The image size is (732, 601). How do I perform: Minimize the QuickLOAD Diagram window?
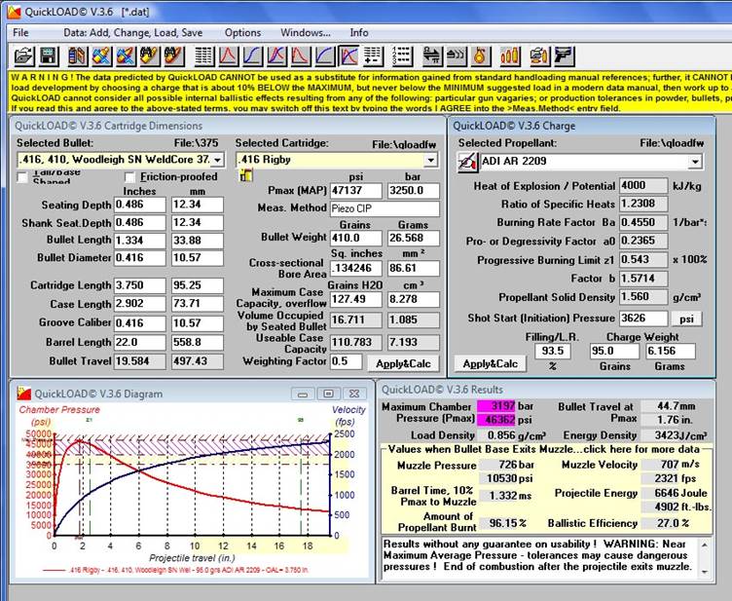(303, 394)
